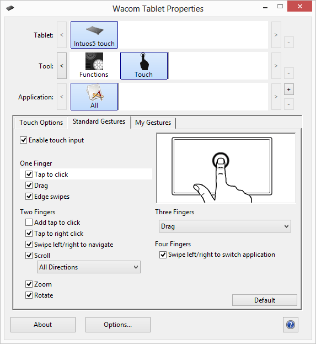Toggle the Rotate gesture checkbox
This screenshot has height=344, width=316.
tap(29, 295)
